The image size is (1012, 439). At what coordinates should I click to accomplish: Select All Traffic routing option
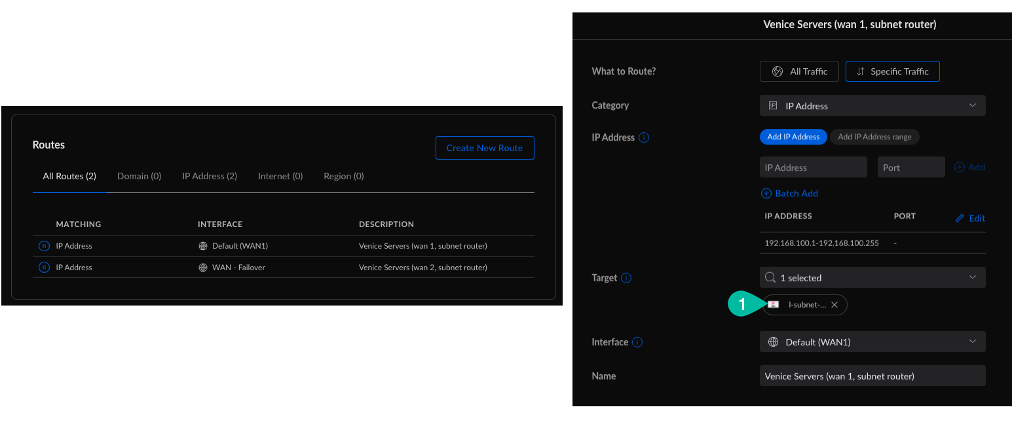coord(799,71)
